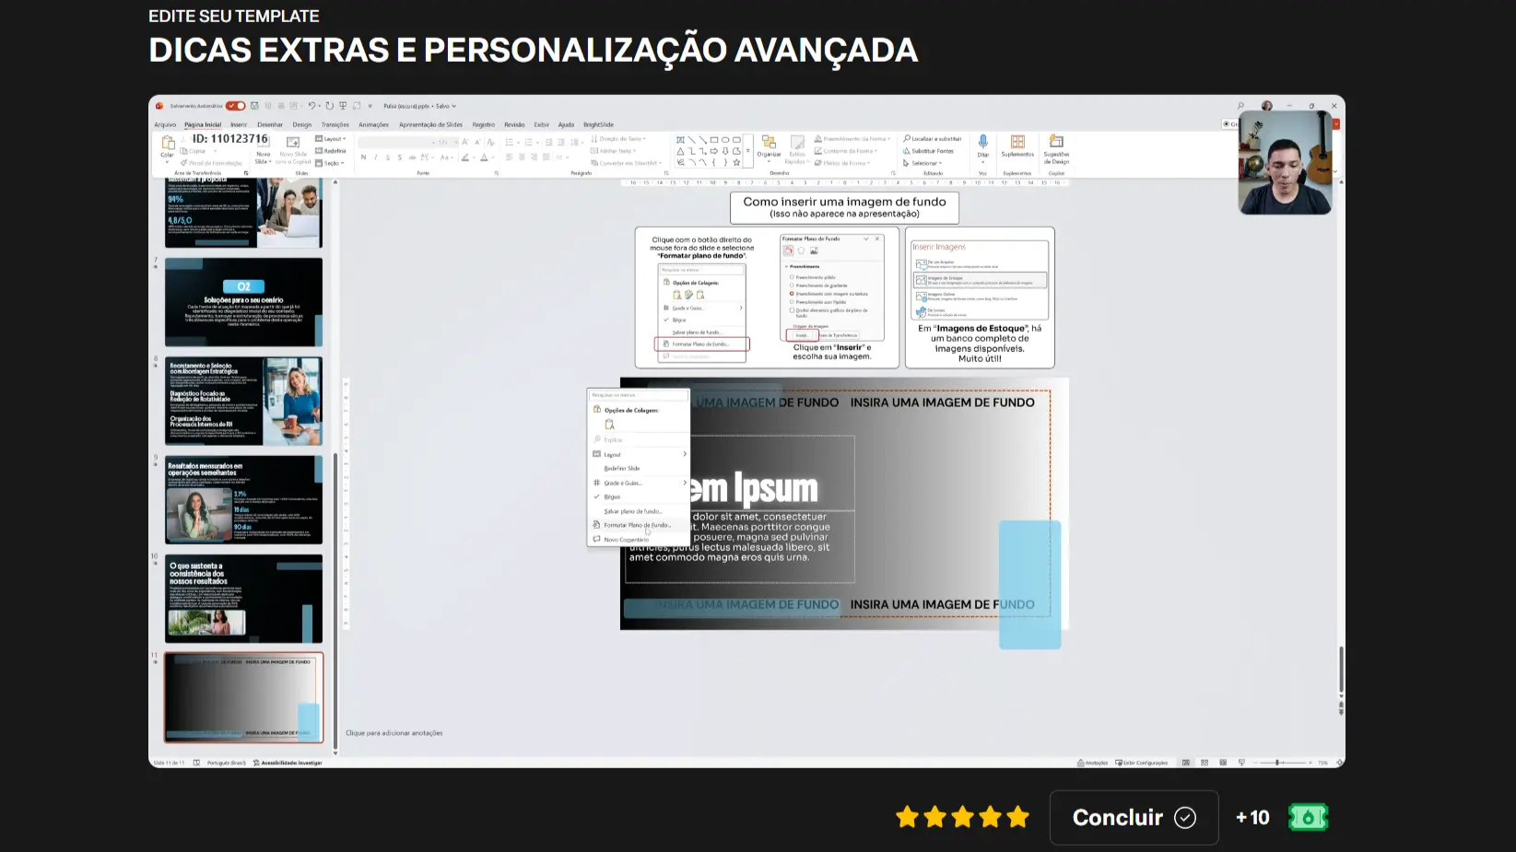
Task: Click 'Formatar Plano de Fundo...' in context menu
Action: (639, 525)
